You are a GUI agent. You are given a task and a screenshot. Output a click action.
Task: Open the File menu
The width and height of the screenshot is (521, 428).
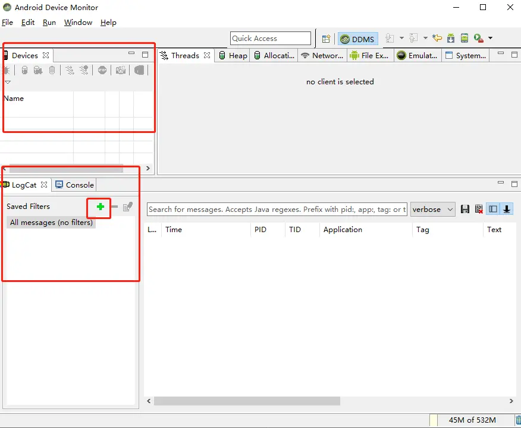click(x=7, y=22)
